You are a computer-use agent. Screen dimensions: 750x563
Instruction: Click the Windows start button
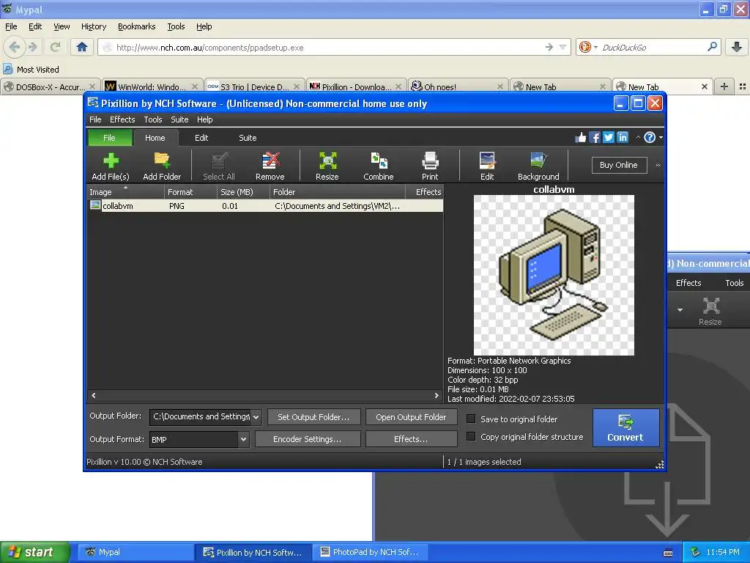click(35, 552)
